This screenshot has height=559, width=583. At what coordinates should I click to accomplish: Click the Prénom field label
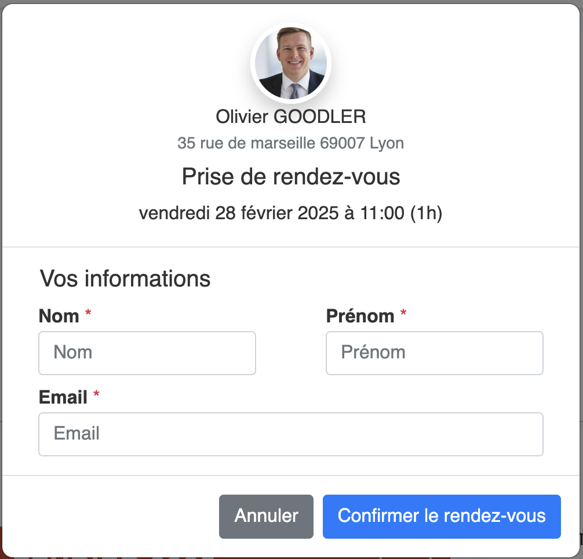tap(360, 316)
